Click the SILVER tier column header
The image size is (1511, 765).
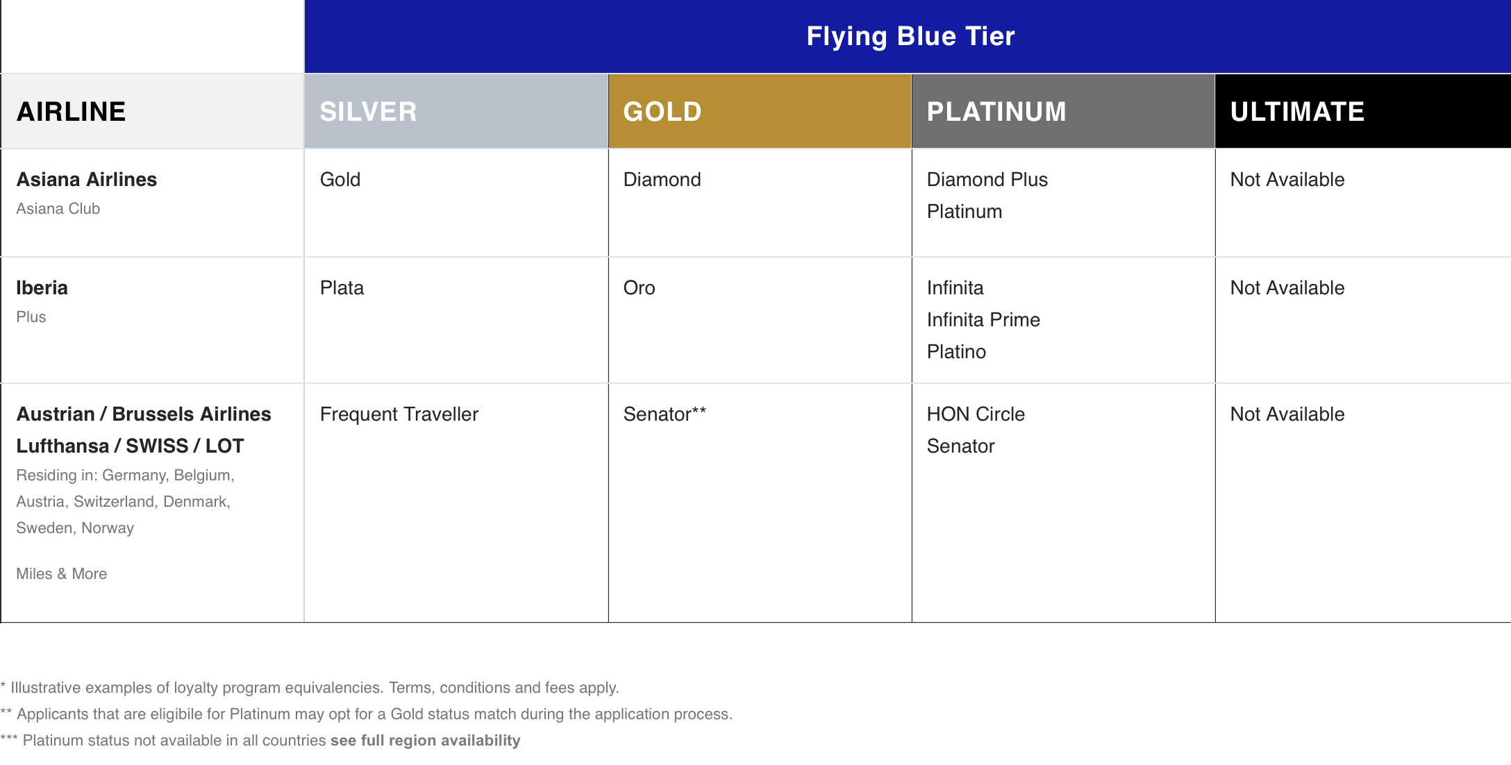pos(368,112)
